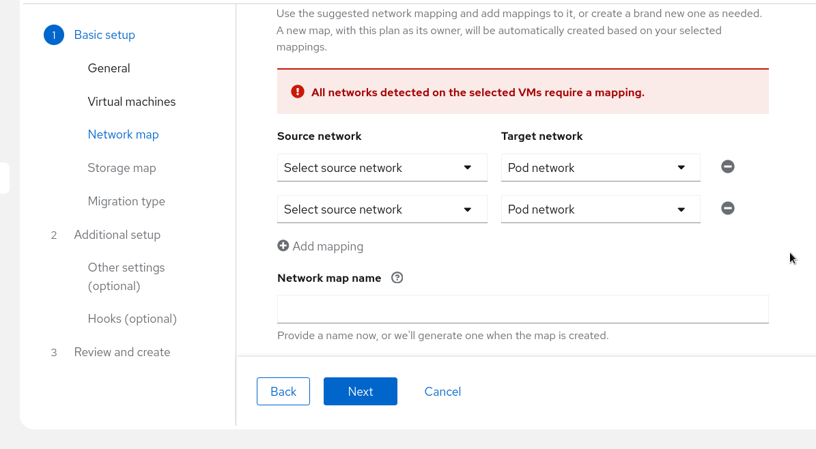Expand the second Pod network target dropdown
This screenshot has width=816, height=449.
(600, 209)
